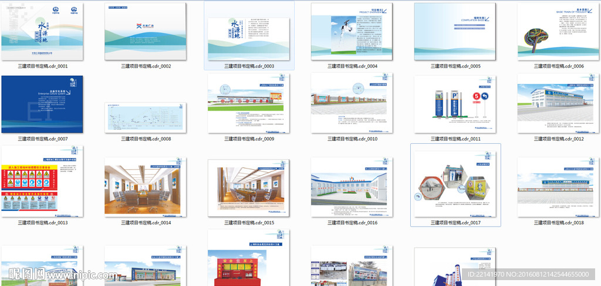Click file name 三建项目书定稿.cdr_0013
This screenshot has width=601, height=286.
coord(42,223)
